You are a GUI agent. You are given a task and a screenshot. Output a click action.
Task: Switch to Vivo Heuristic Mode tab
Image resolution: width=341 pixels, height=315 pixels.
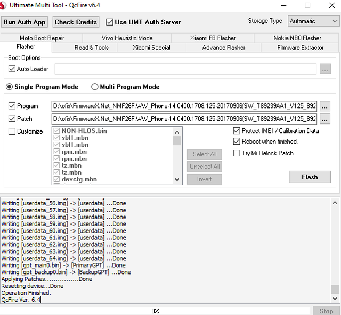point(127,38)
